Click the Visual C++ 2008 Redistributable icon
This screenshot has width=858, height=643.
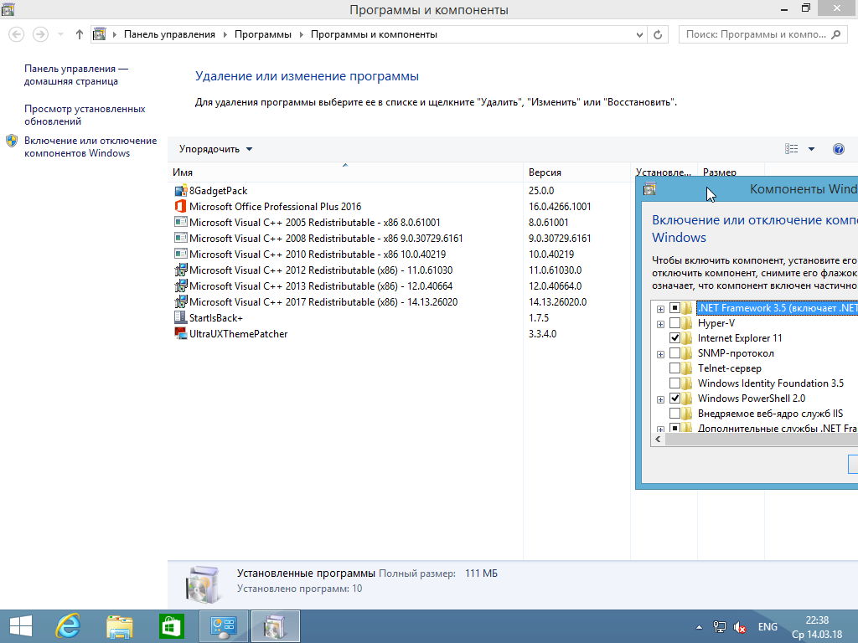point(181,239)
